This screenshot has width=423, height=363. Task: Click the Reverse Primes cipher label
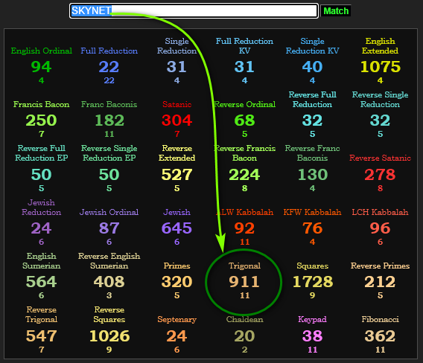click(380, 266)
